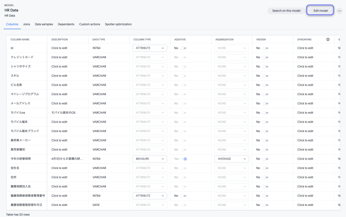
Task: Open the three-dot more options menu
Action: (339, 11)
